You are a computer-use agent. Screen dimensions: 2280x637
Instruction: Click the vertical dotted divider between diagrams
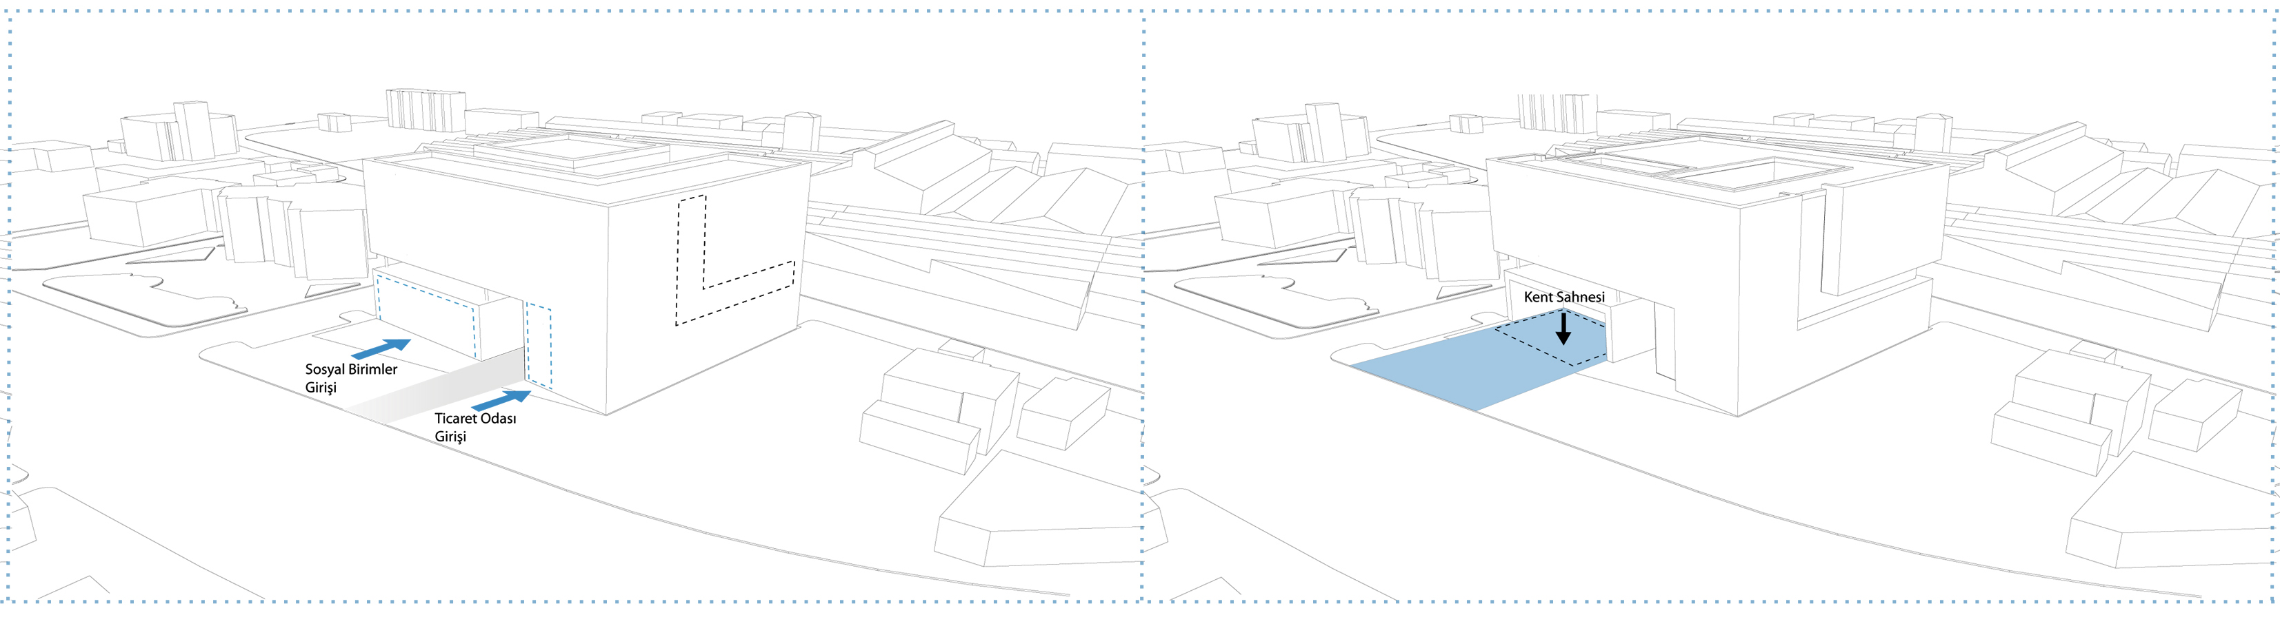1143,309
